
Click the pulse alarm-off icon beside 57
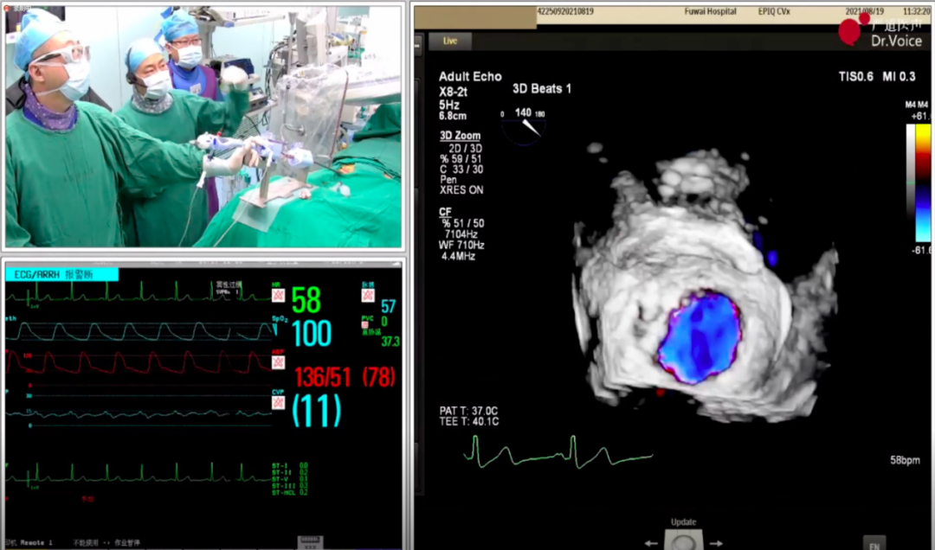(x=367, y=296)
